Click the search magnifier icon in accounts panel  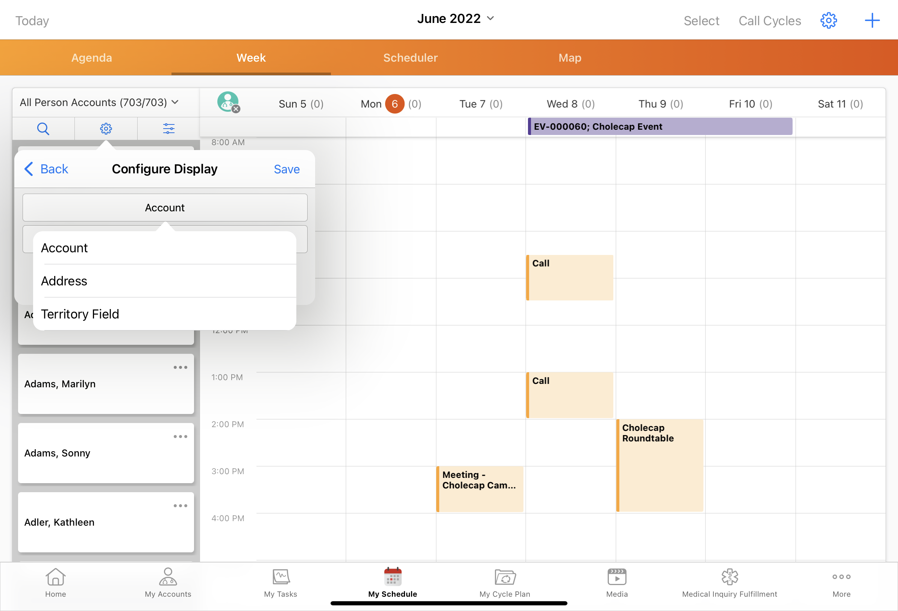43,128
